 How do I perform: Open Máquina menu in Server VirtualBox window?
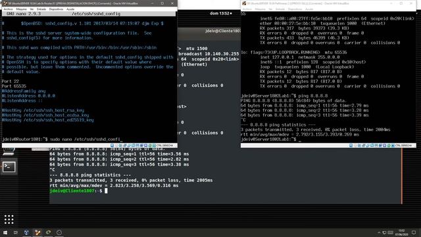point(260,9)
